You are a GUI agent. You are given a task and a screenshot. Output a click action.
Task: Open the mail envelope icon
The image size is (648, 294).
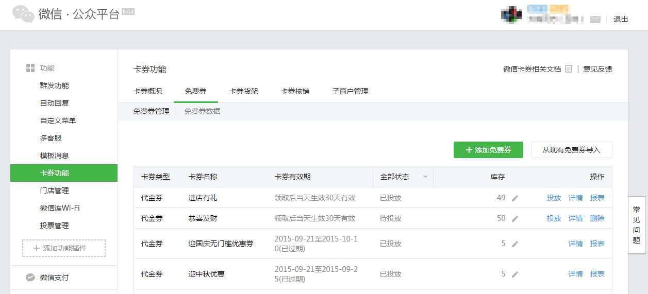tap(595, 20)
